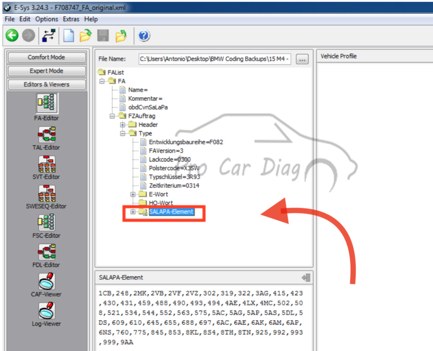The width and height of the screenshot is (433, 351).
Task: Expand the SALAPA-Element tree node
Action: tap(133, 212)
